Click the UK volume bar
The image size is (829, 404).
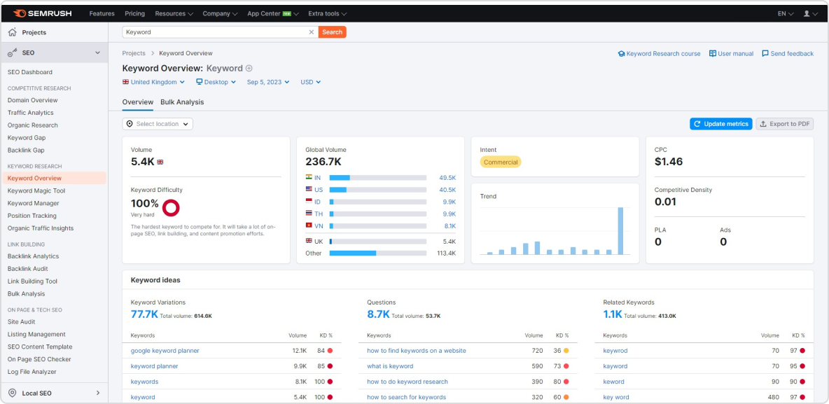point(377,241)
